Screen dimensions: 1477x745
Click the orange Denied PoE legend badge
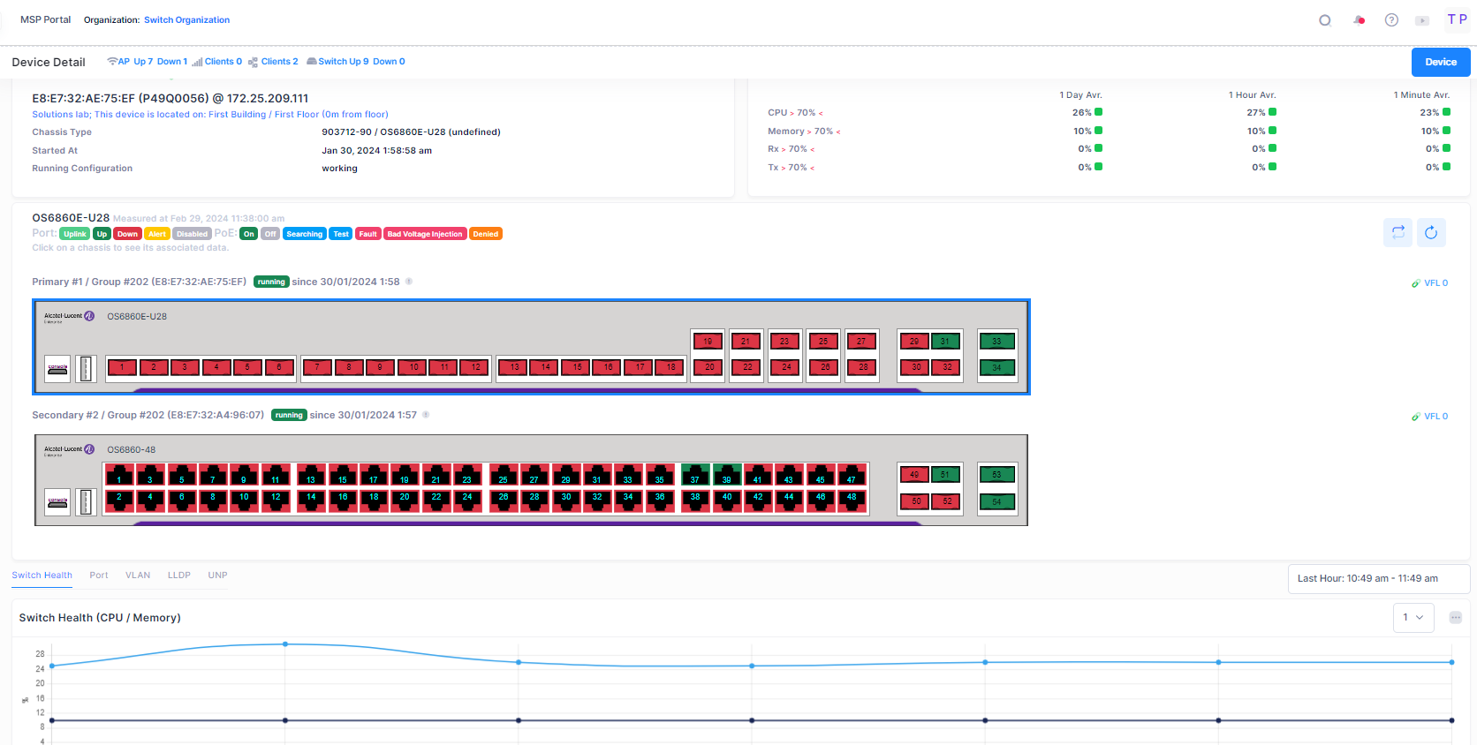[x=486, y=234]
